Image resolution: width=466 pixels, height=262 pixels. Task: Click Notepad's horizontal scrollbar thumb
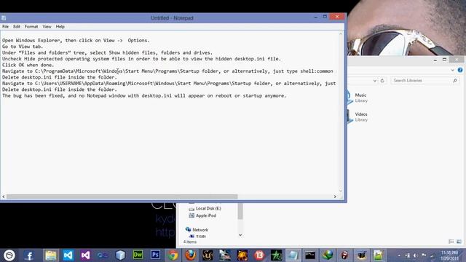122,196
